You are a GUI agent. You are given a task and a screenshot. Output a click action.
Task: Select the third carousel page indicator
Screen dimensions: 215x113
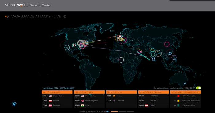point(130,111)
